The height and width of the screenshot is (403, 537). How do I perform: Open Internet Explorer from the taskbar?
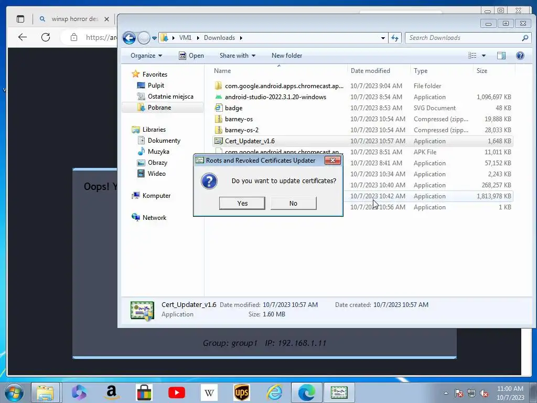274,393
